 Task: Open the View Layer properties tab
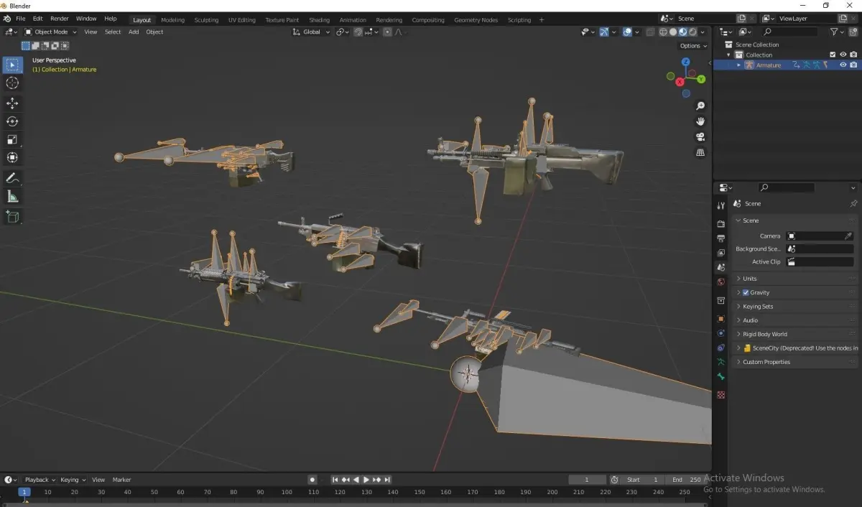pos(721,253)
